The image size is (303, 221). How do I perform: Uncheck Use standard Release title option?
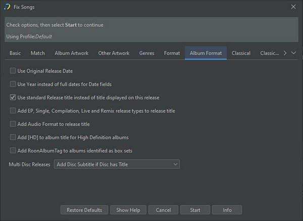pos(13,97)
